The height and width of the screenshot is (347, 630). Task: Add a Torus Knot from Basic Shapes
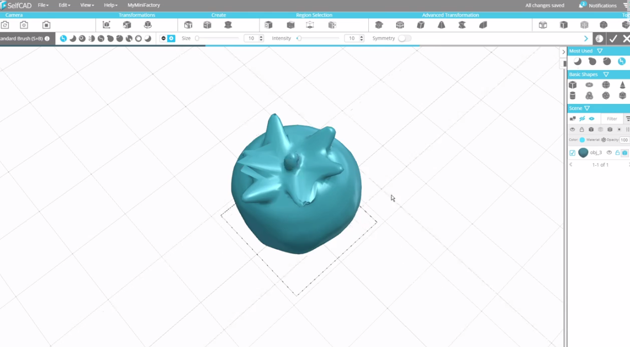pyautogui.click(x=589, y=96)
